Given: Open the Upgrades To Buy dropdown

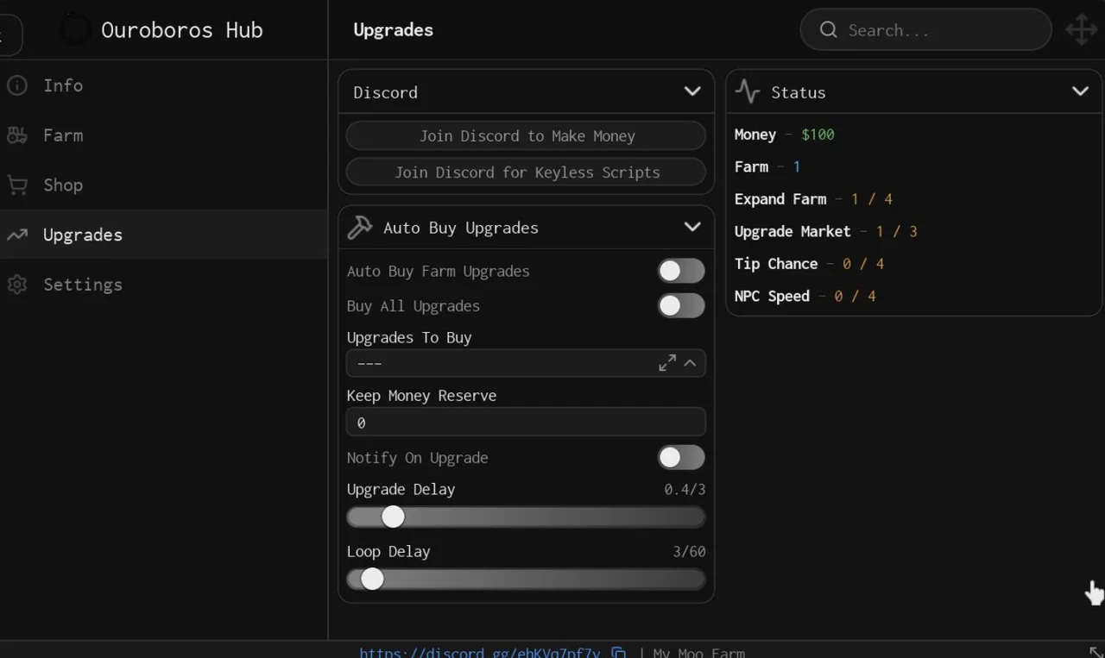Looking at the screenshot, I should [526, 363].
